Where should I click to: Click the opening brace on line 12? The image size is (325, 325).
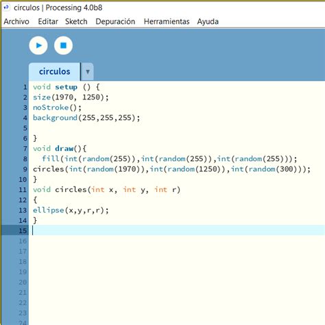click(x=35, y=200)
